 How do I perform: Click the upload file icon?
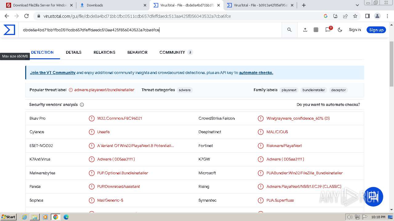(305, 30)
